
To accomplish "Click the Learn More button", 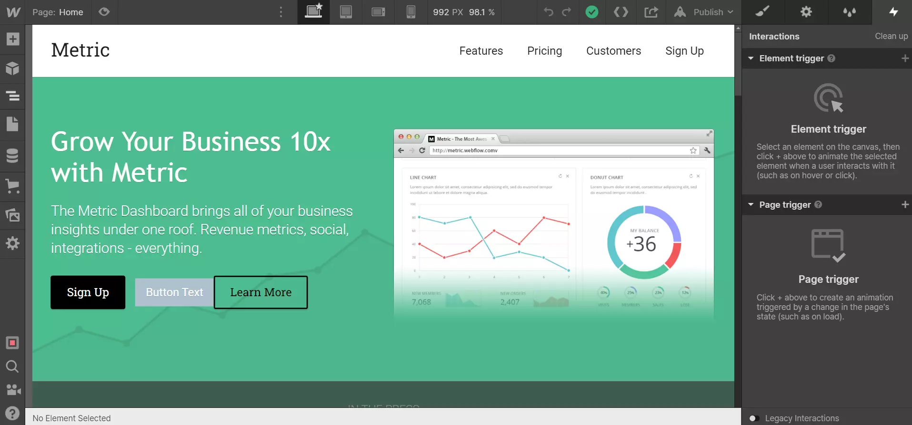I will pyautogui.click(x=261, y=292).
